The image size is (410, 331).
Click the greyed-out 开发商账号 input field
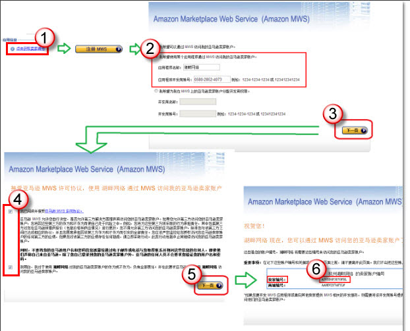point(198,114)
